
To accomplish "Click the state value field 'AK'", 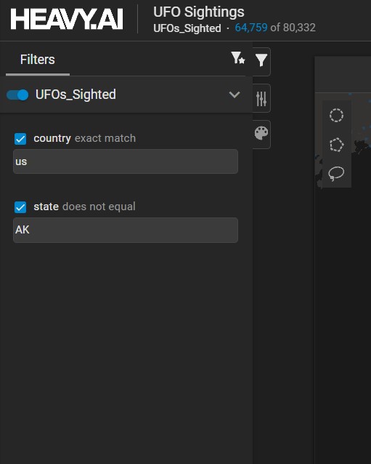I will click(x=126, y=230).
